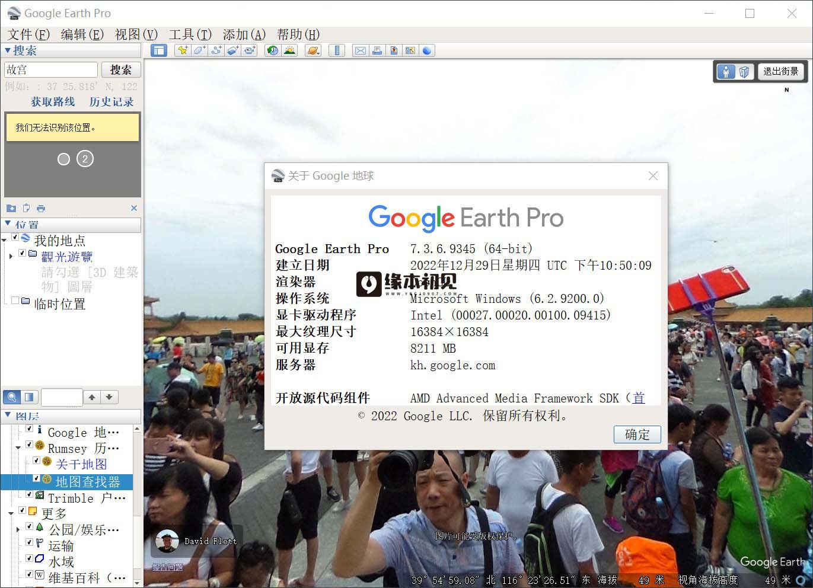The height and width of the screenshot is (588, 813).
Task: Collapse the Rumsey 历… layer node
Action: [x=18, y=448]
